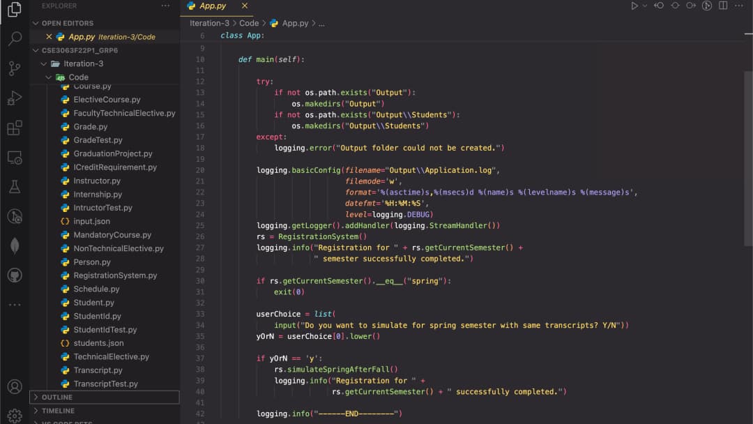753x424 pixels.
Task: Open the Accounts icon in activity bar
Action: pos(15,386)
